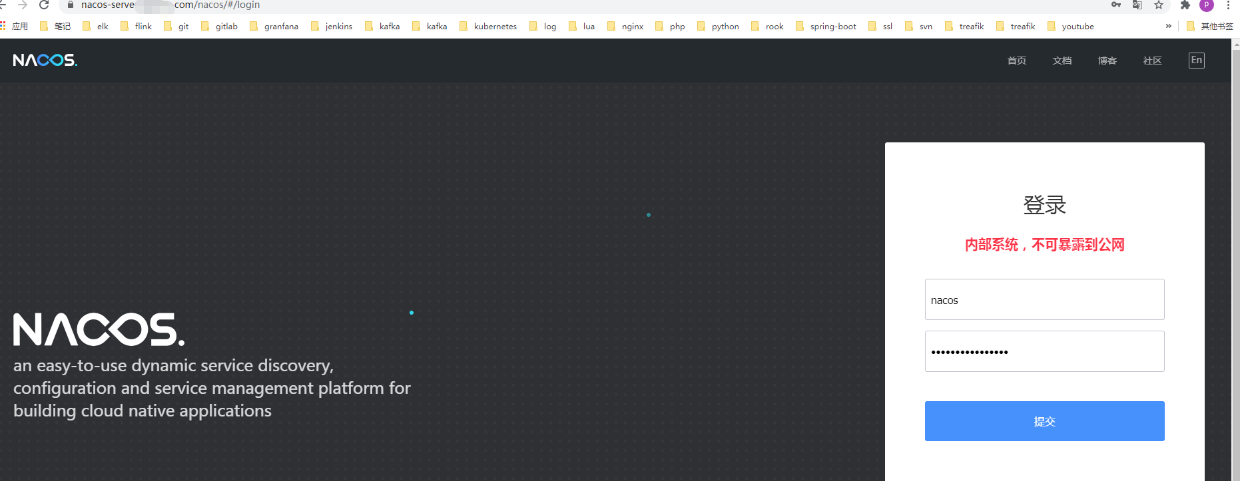The image size is (1240, 481).
Task: Click the translate page icon
Action: click(1137, 5)
